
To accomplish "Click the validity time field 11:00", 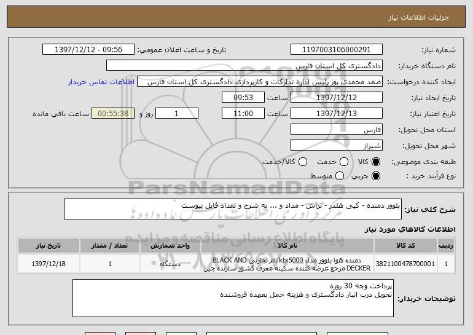I will (243, 114).
